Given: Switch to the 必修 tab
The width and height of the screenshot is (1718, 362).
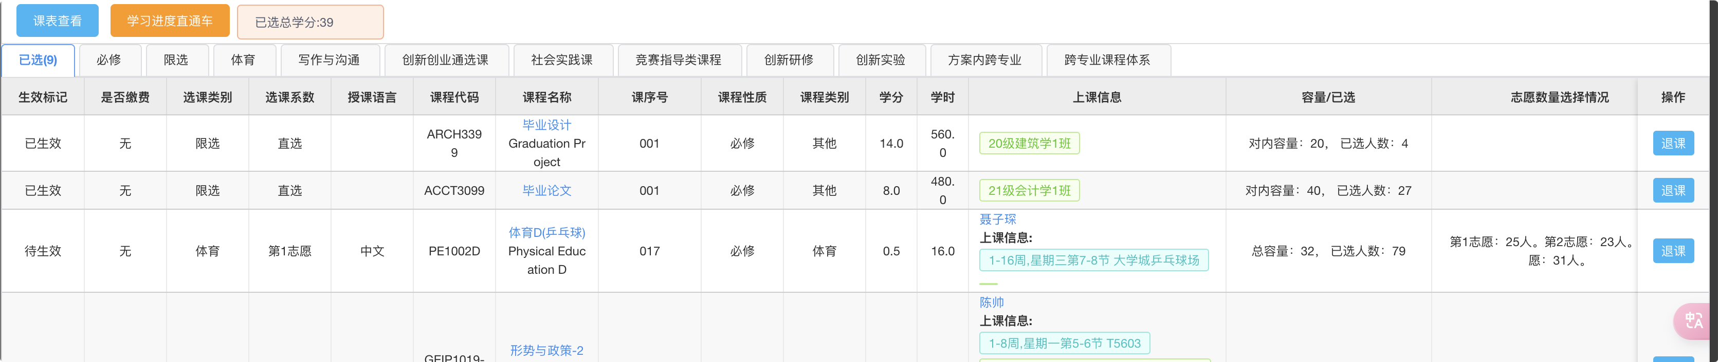Looking at the screenshot, I should click(x=108, y=61).
